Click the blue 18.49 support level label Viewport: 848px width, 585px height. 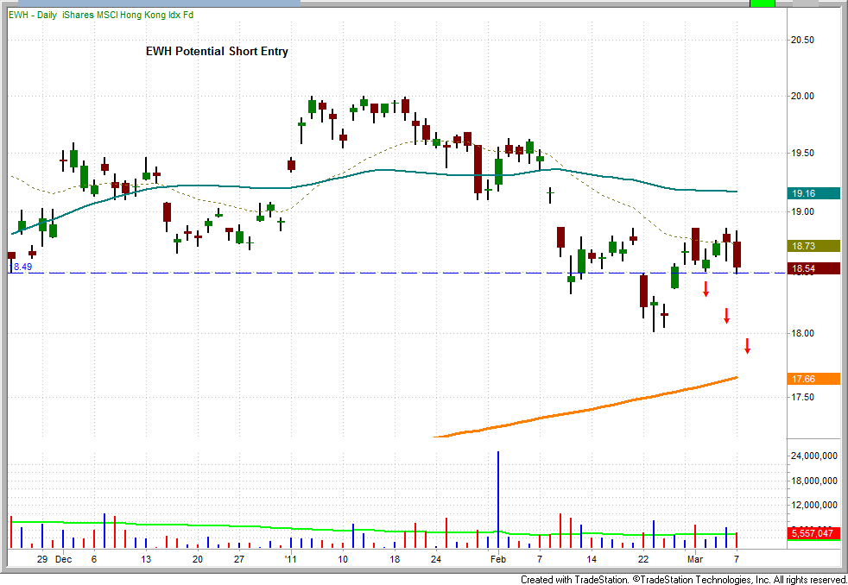pos(21,267)
